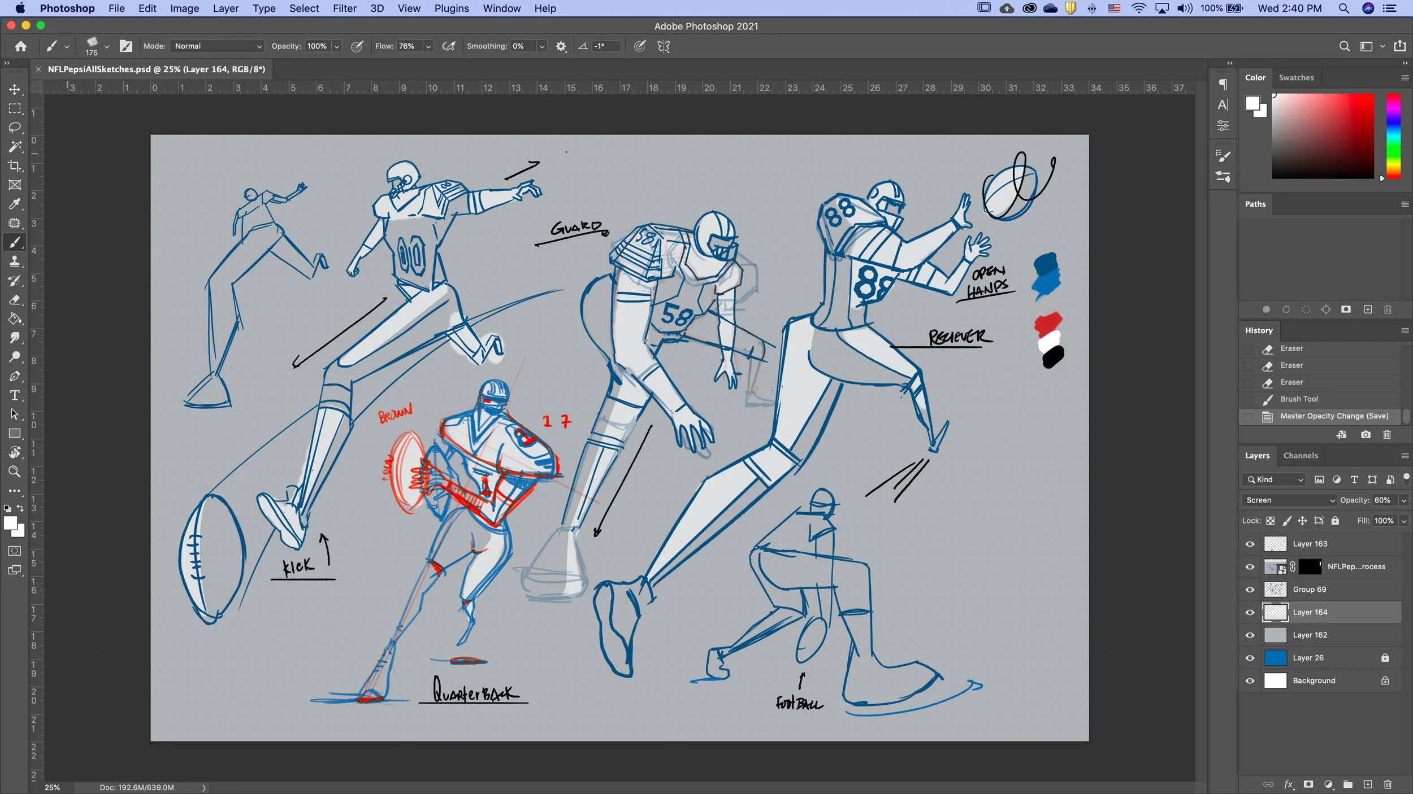Select the Crop tool
The width and height of the screenshot is (1413, 794).
(15, 165)
